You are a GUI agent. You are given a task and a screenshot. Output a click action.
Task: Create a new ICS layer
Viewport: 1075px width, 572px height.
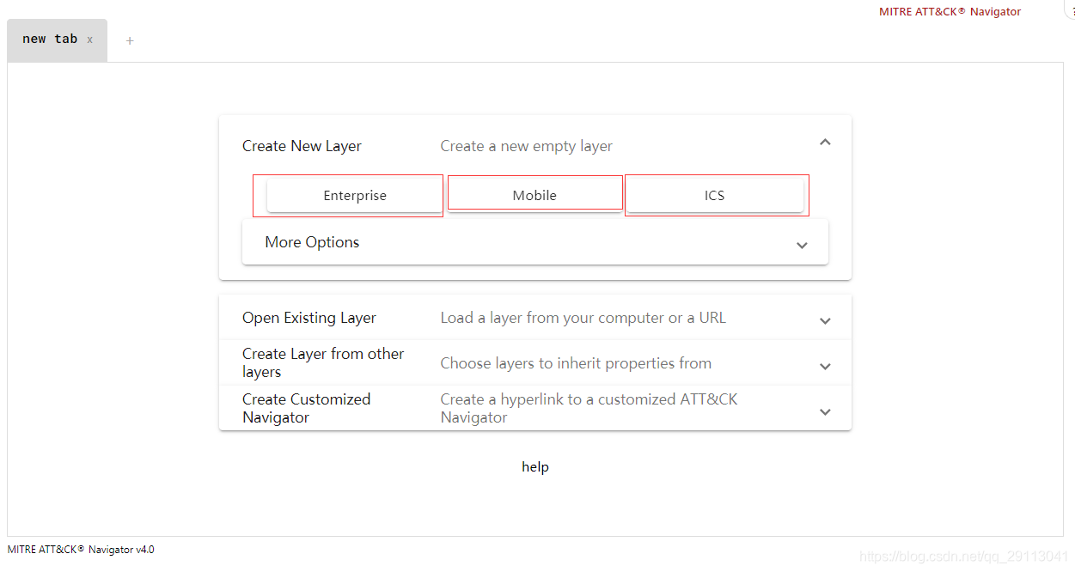tap(714, 195)
